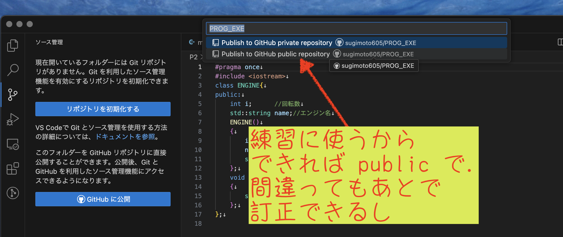The image size is (563, 237).
Task: Click the split editor layout icon
Action: [560, 42]
